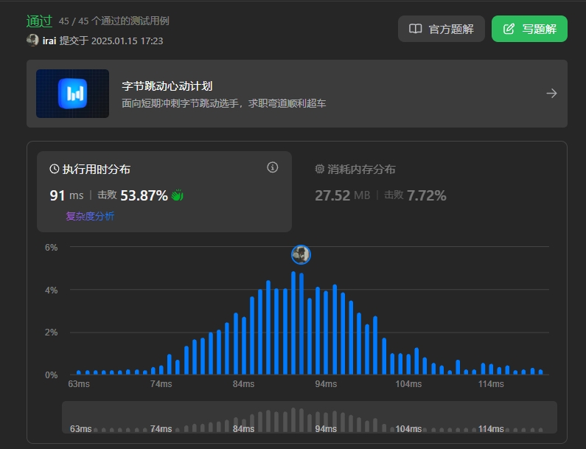Screen dimensions: 586x449
Task: Click the 4% y-axis label
Action: tap(51, 290)
